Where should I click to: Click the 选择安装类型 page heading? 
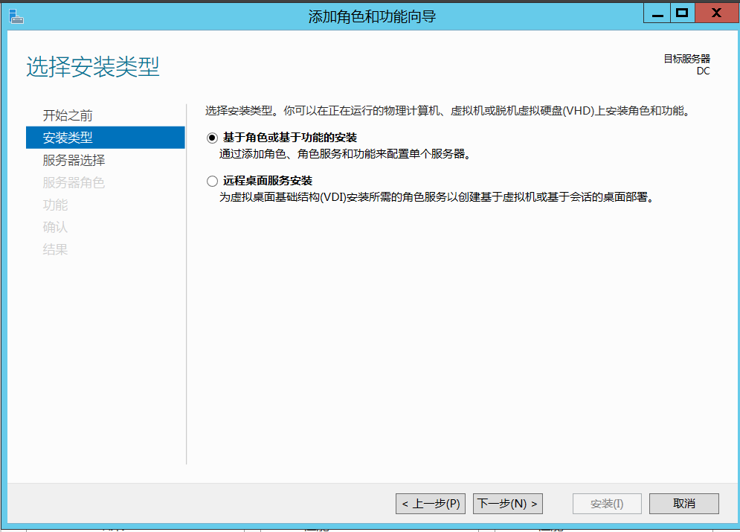(93, 66)
